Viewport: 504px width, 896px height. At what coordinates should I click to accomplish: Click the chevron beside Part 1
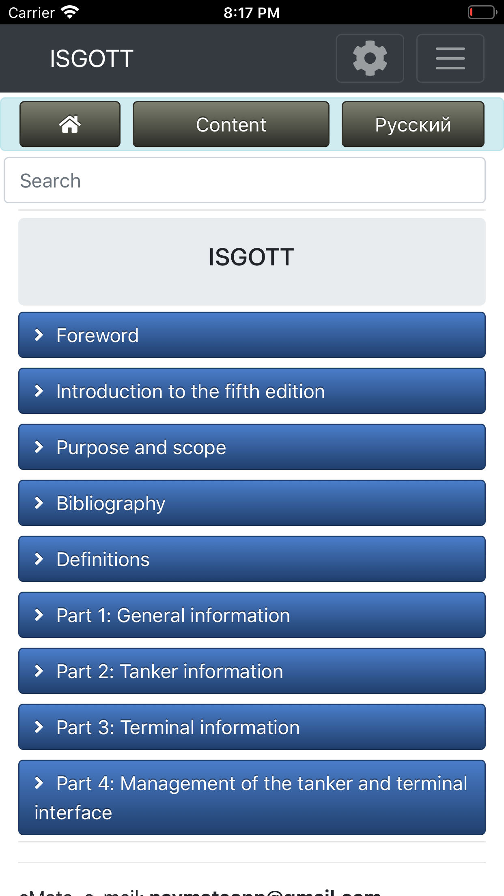click(39, 615)
